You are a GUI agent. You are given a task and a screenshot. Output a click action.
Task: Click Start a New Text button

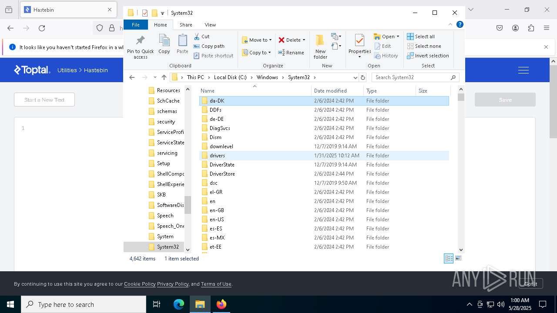pos(44,100)
